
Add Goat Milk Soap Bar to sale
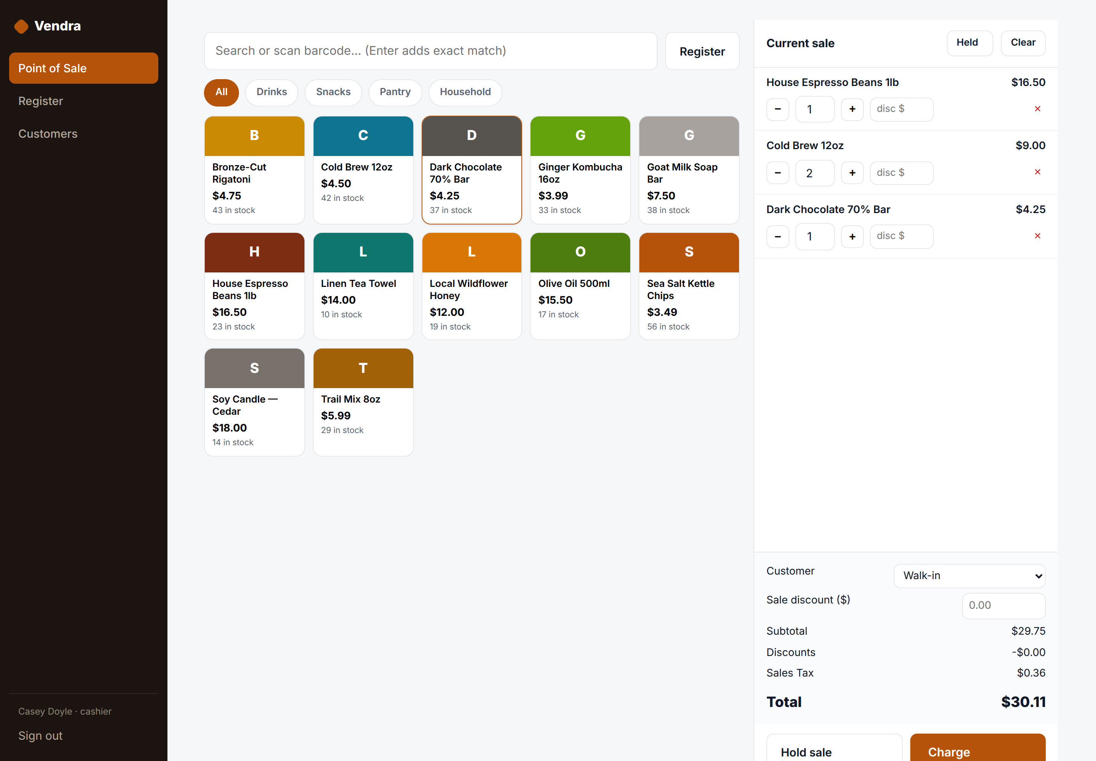[689, 170]
